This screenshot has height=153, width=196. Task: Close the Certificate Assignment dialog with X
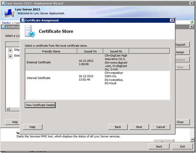point(172,20)
